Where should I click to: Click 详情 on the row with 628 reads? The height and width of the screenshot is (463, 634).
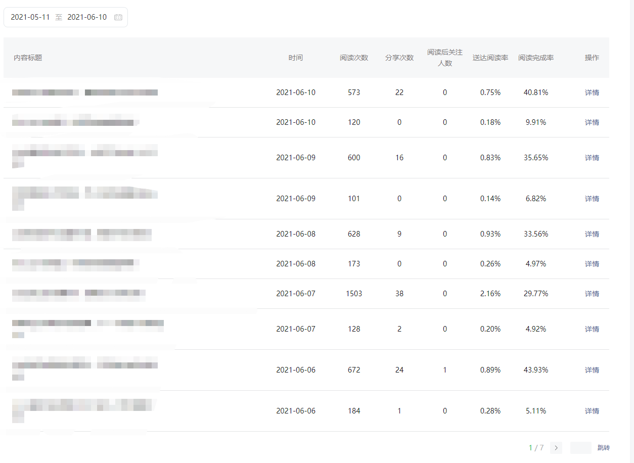click(592, 234)
